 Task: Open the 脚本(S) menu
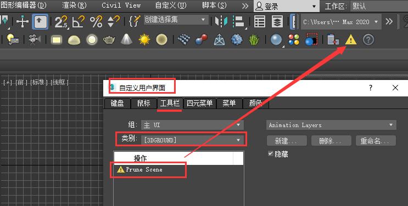[x=214, y=5]
